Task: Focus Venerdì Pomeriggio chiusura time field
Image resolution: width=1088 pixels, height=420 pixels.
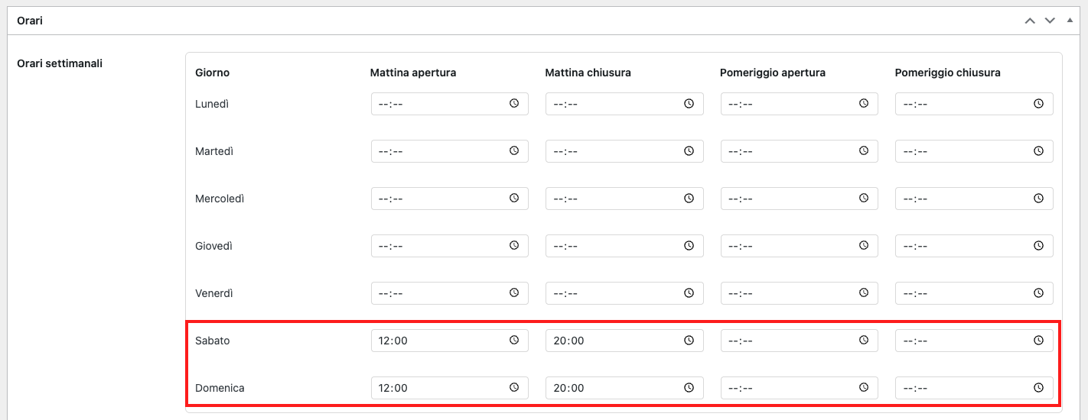Action: (974, 293)
